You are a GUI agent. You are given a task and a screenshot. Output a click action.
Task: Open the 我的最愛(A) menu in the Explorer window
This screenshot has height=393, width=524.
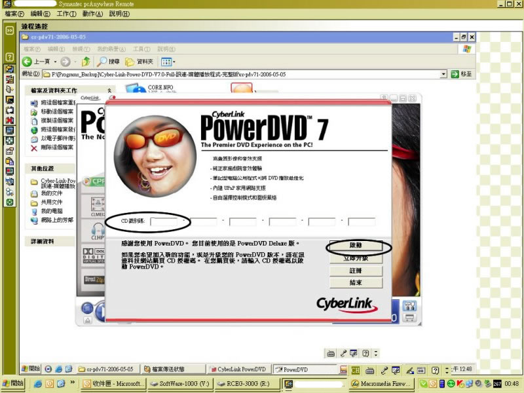(x=111, y=49)
